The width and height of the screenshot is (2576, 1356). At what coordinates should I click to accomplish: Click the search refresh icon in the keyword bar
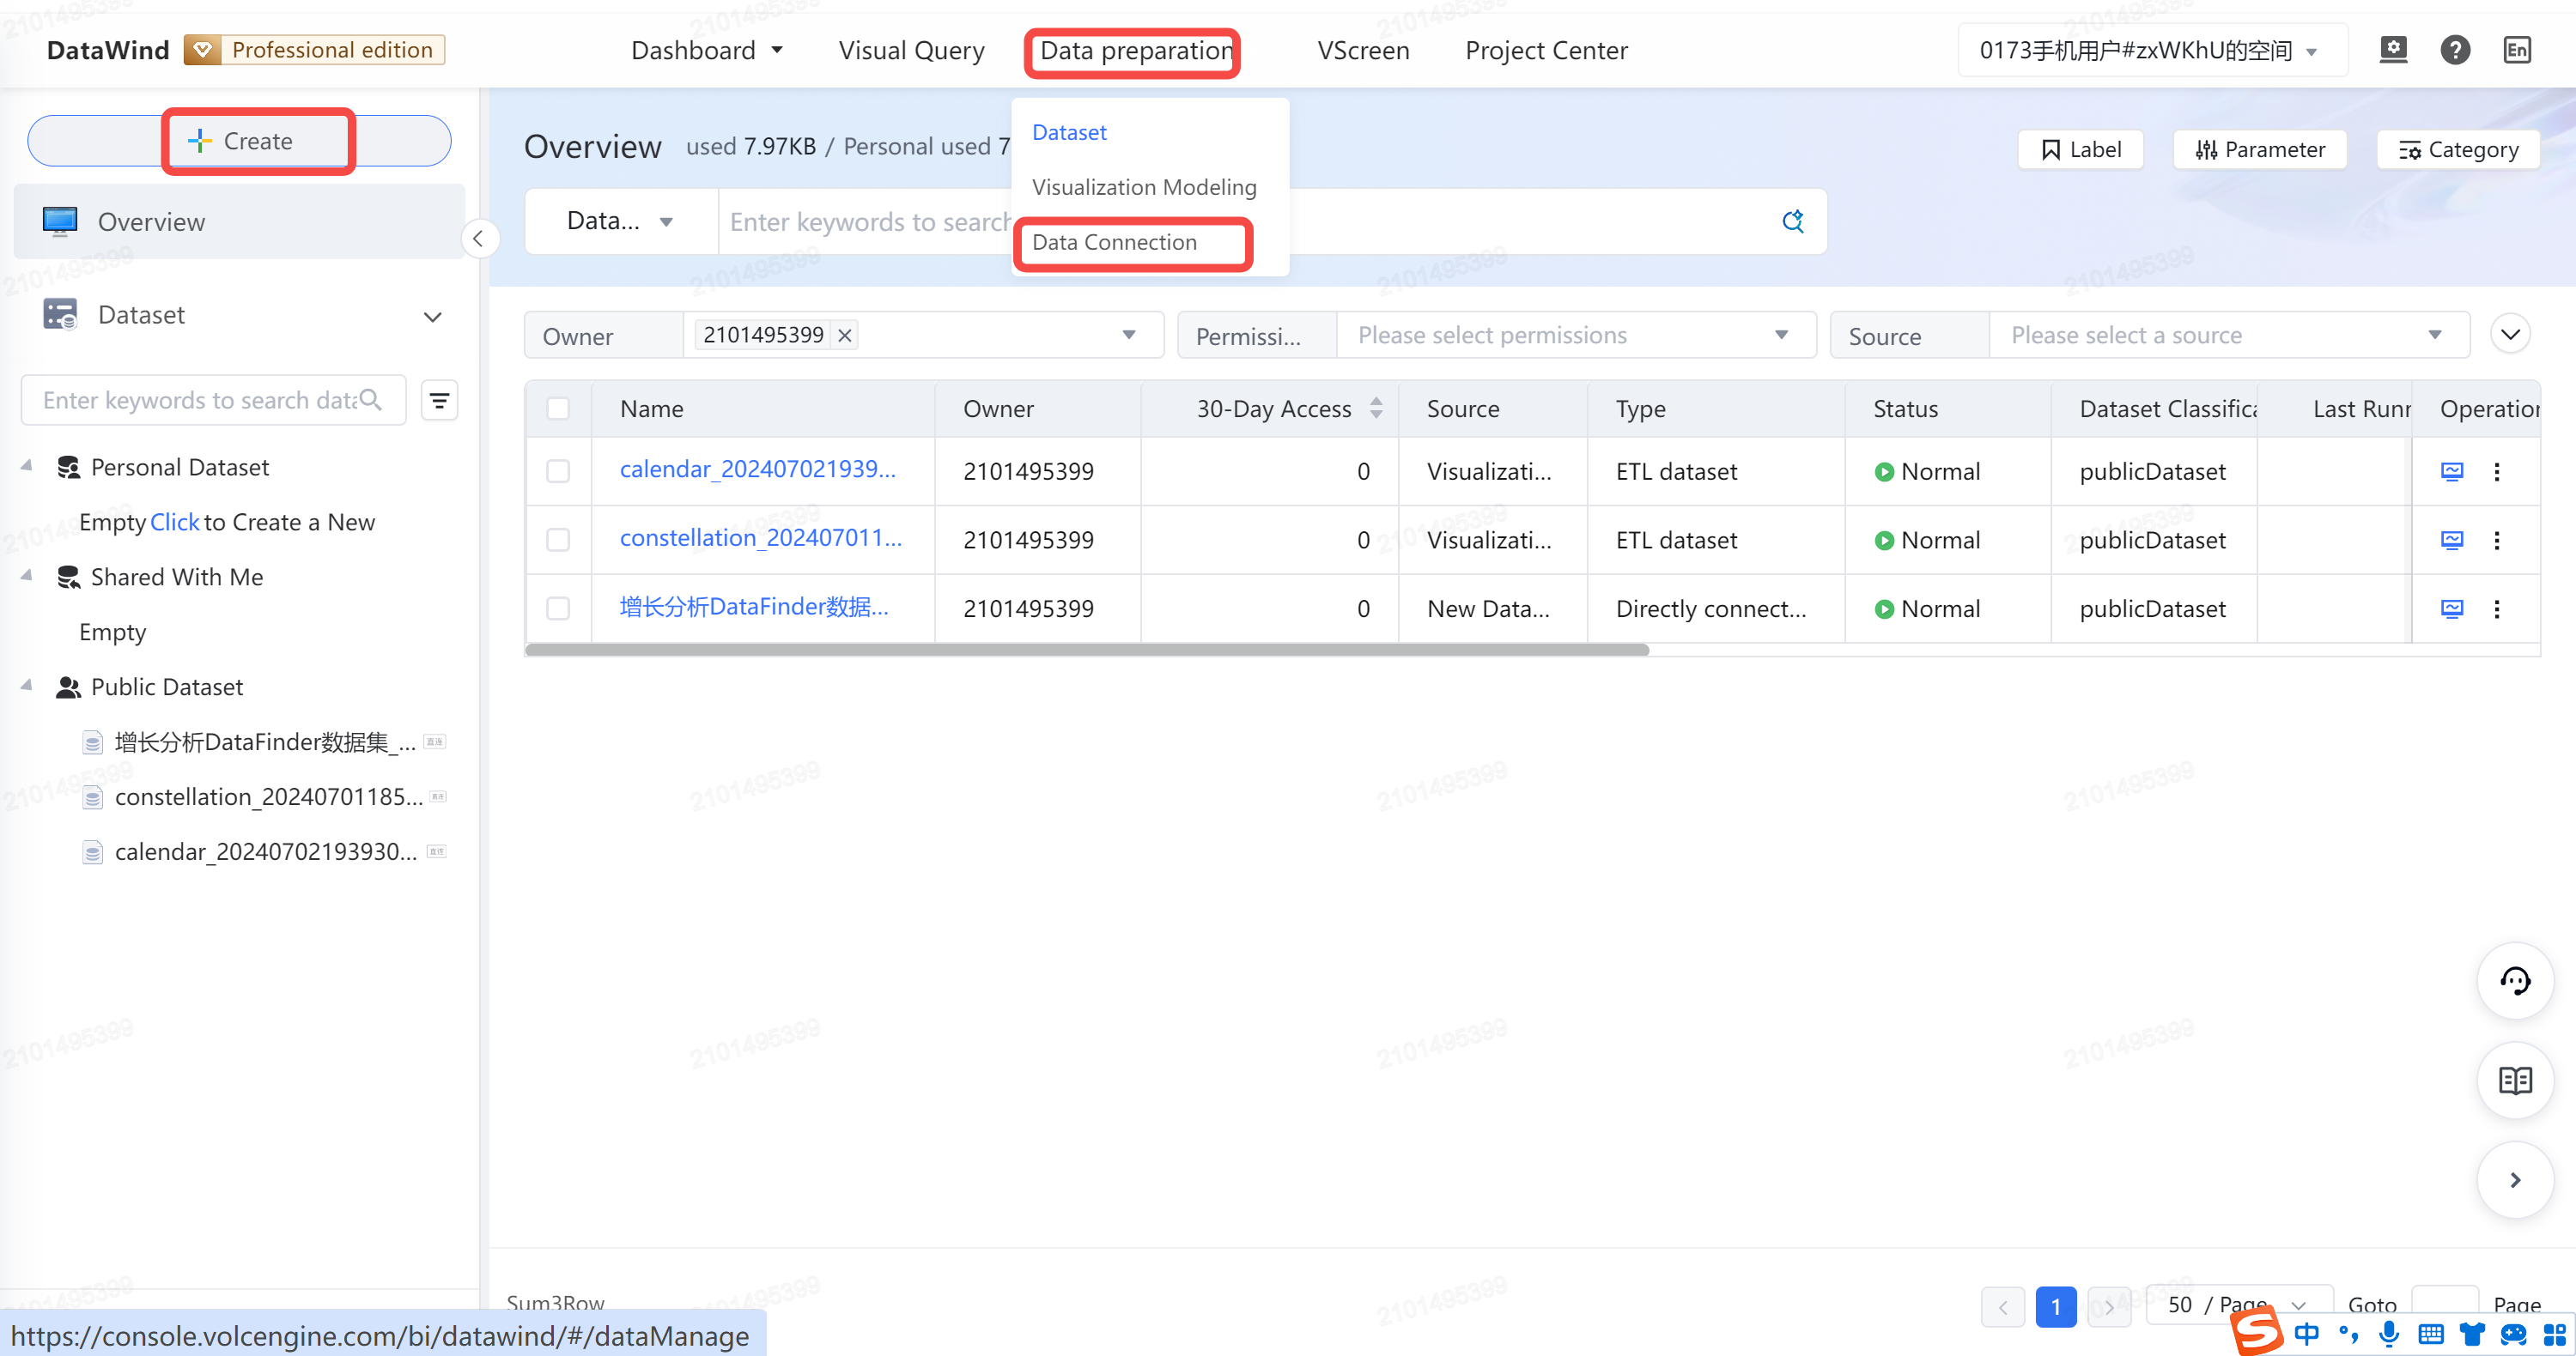(1793, 221)
